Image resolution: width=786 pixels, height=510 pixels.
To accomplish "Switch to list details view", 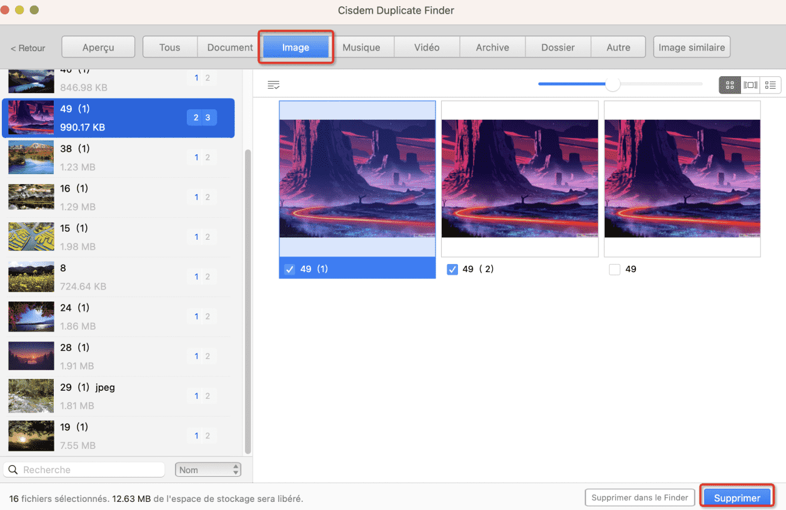I will (x=770, y=86).
